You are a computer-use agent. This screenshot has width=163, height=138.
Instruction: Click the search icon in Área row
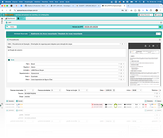click(121, 80)
